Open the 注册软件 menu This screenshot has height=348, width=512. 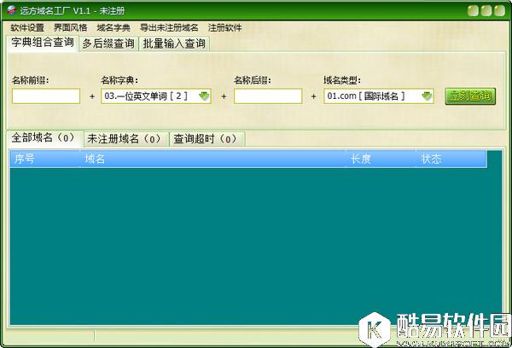(225, 28)
